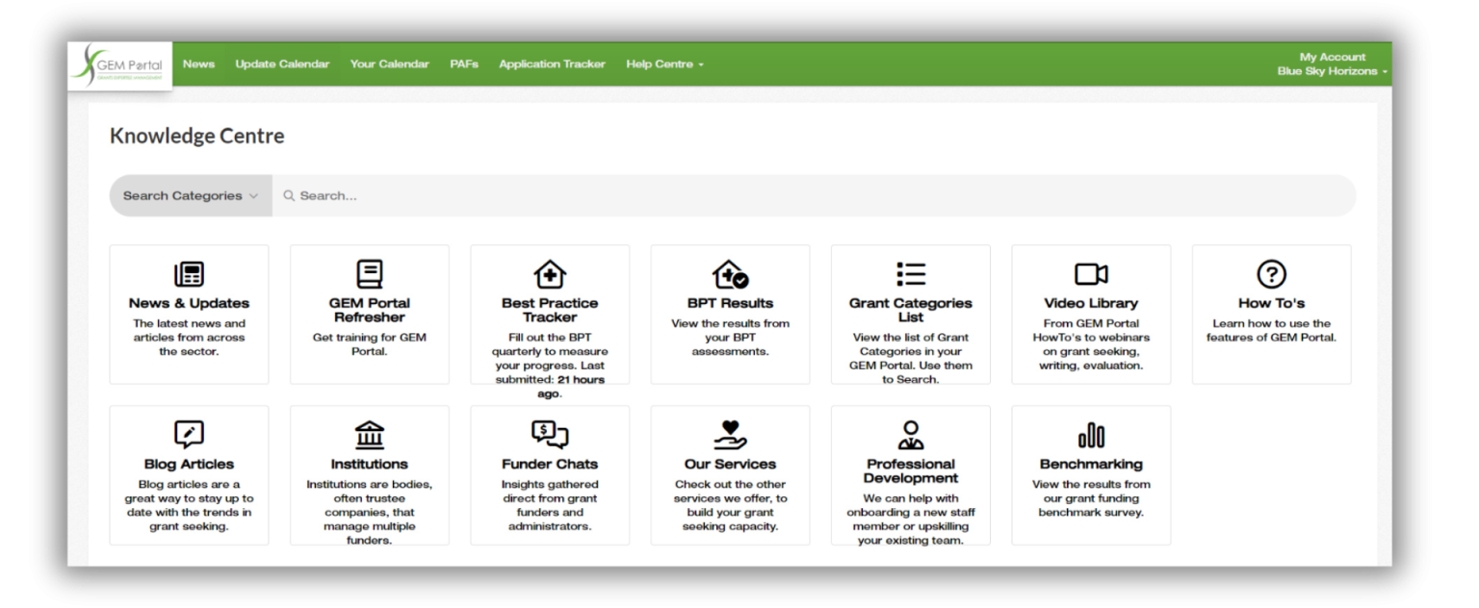Click the My Account link
This screenshot has width=1479, height=608.
1333,56
